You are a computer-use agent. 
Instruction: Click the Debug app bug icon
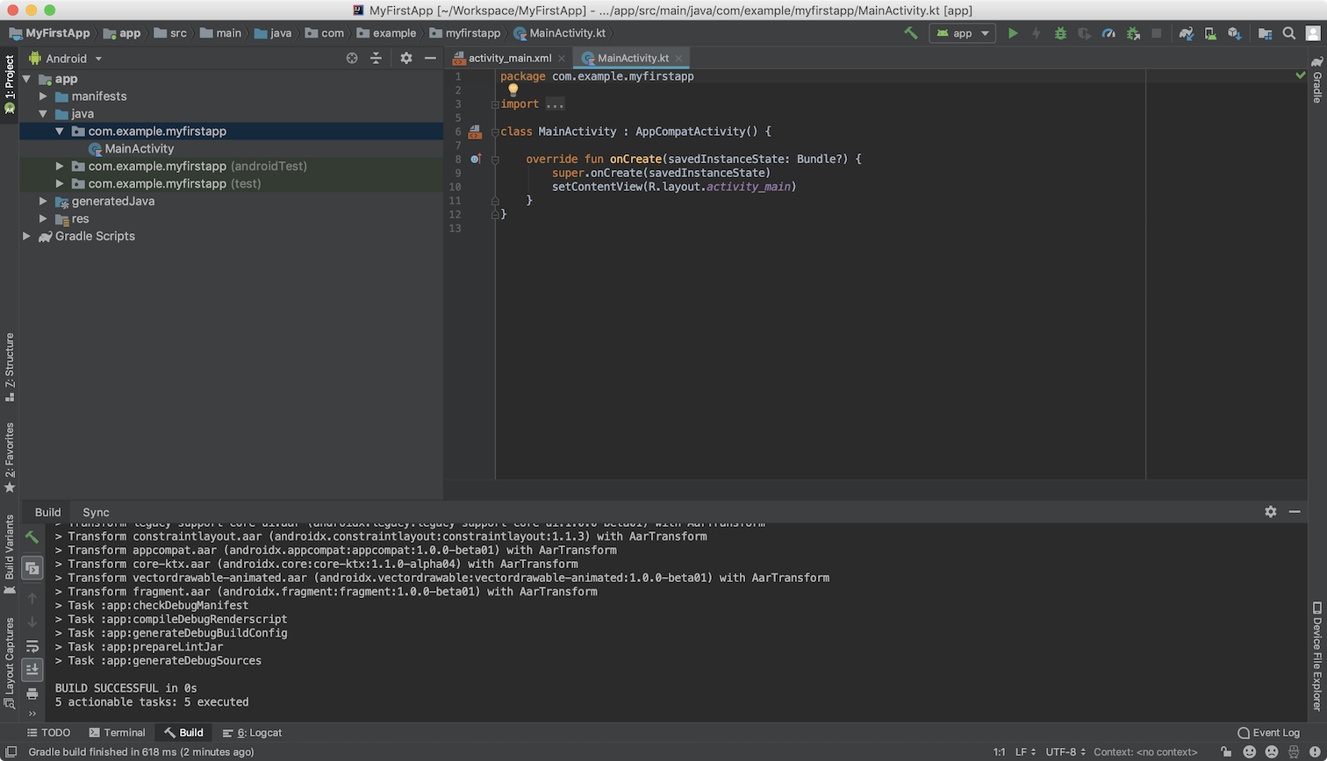tap(1060, 33)
